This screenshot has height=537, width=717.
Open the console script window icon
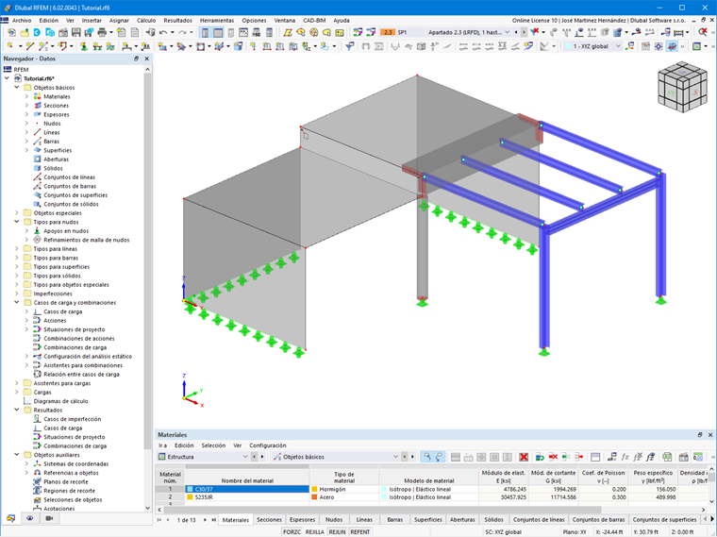(x=243, y=32)
